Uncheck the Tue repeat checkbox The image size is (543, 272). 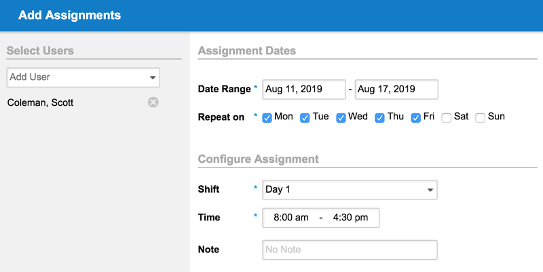click(304, 118)
